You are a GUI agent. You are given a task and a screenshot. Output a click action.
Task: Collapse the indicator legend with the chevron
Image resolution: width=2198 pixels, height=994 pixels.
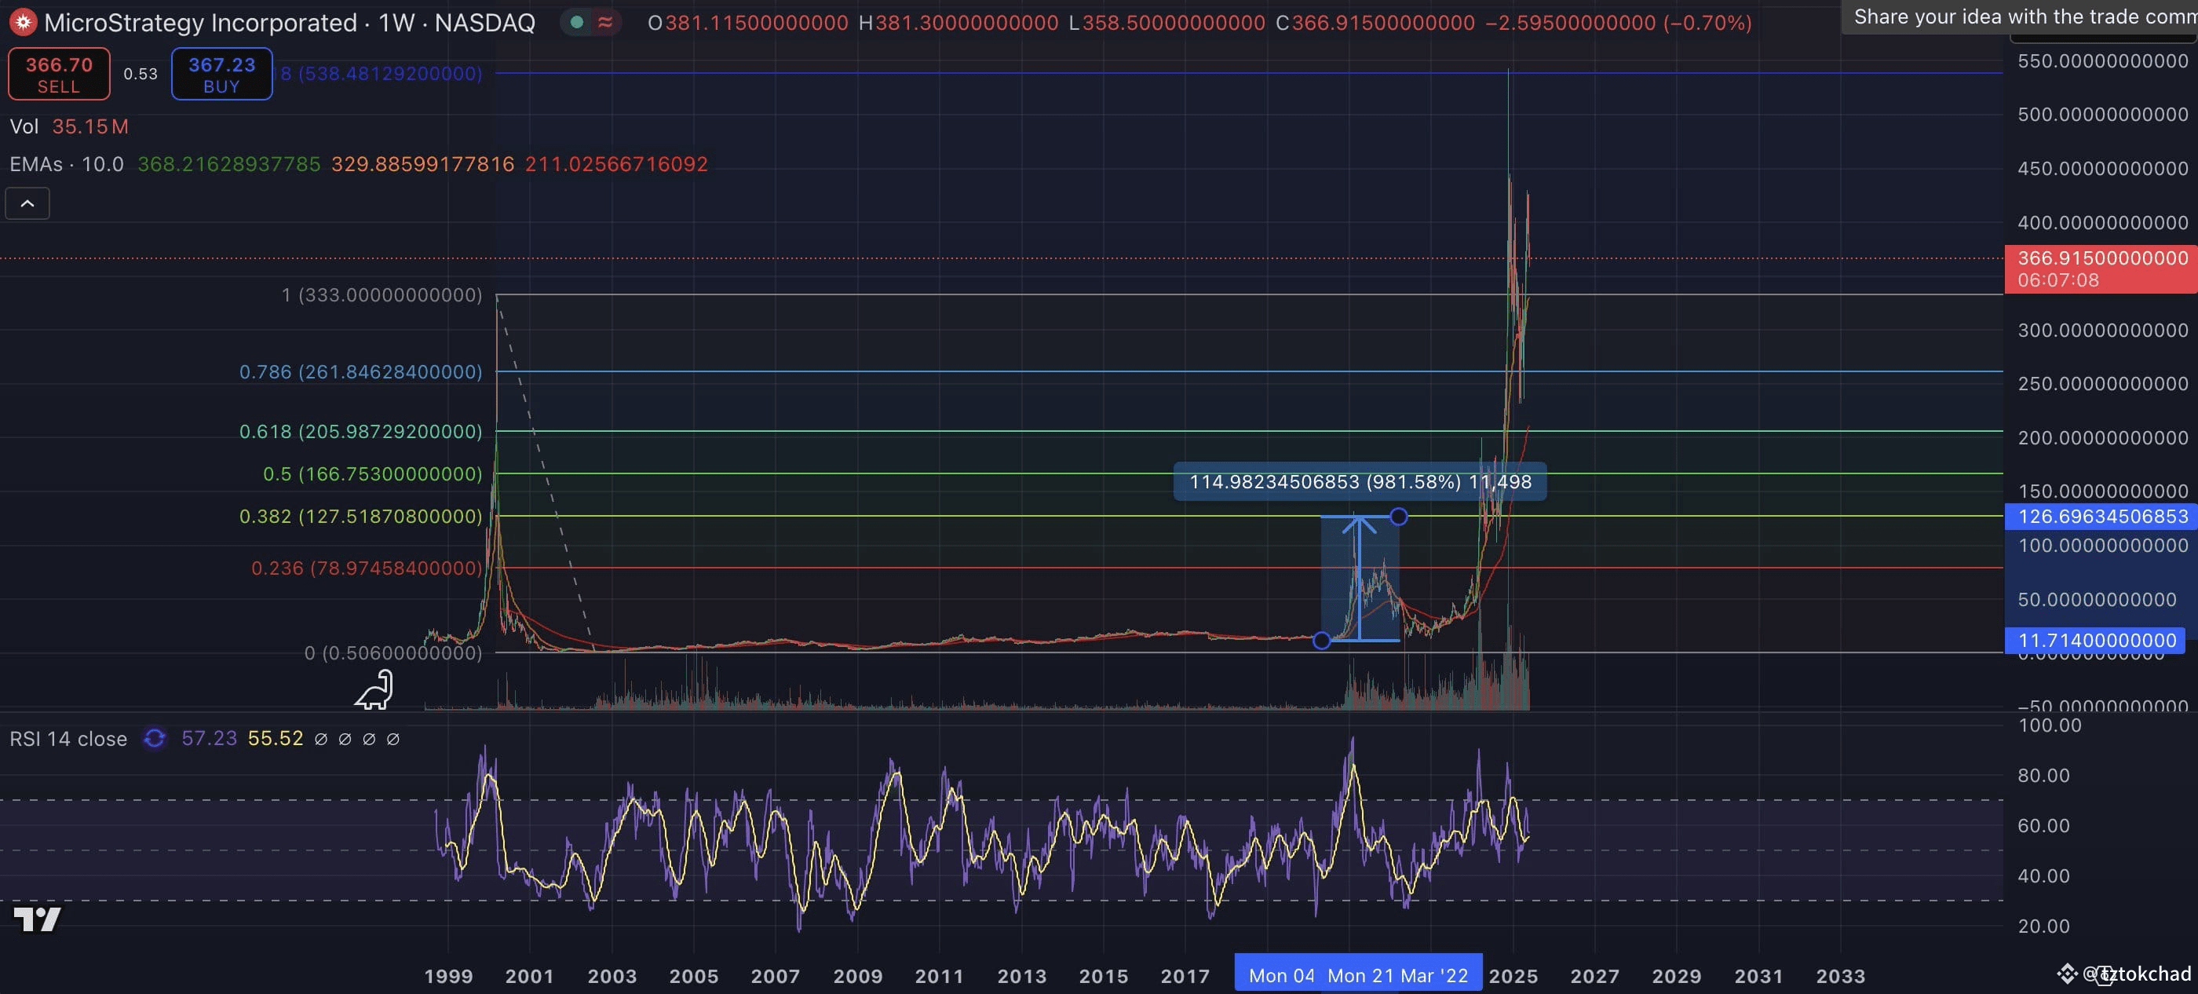[27, 203]
